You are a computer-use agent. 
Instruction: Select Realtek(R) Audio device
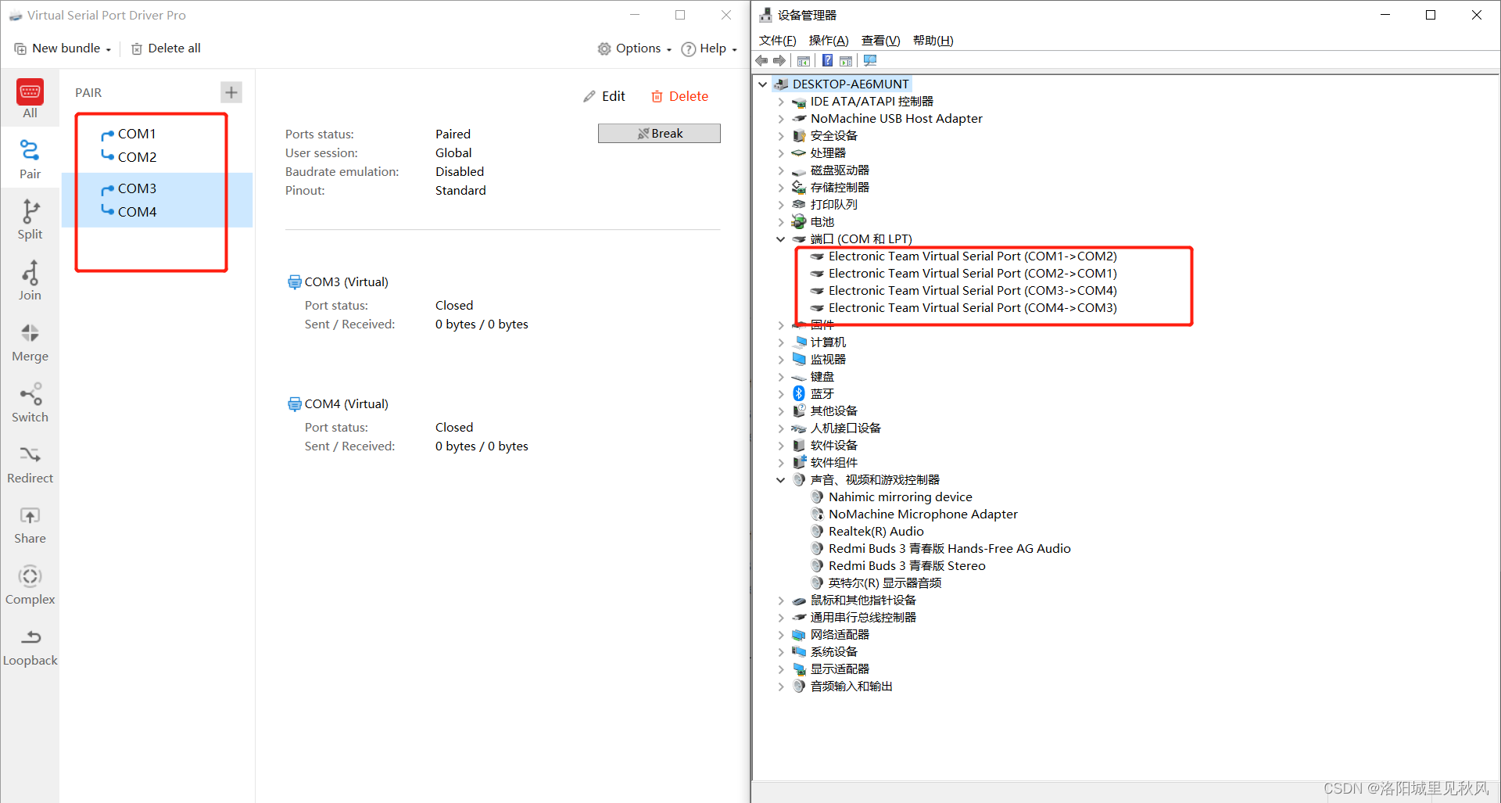pos(876,532)
